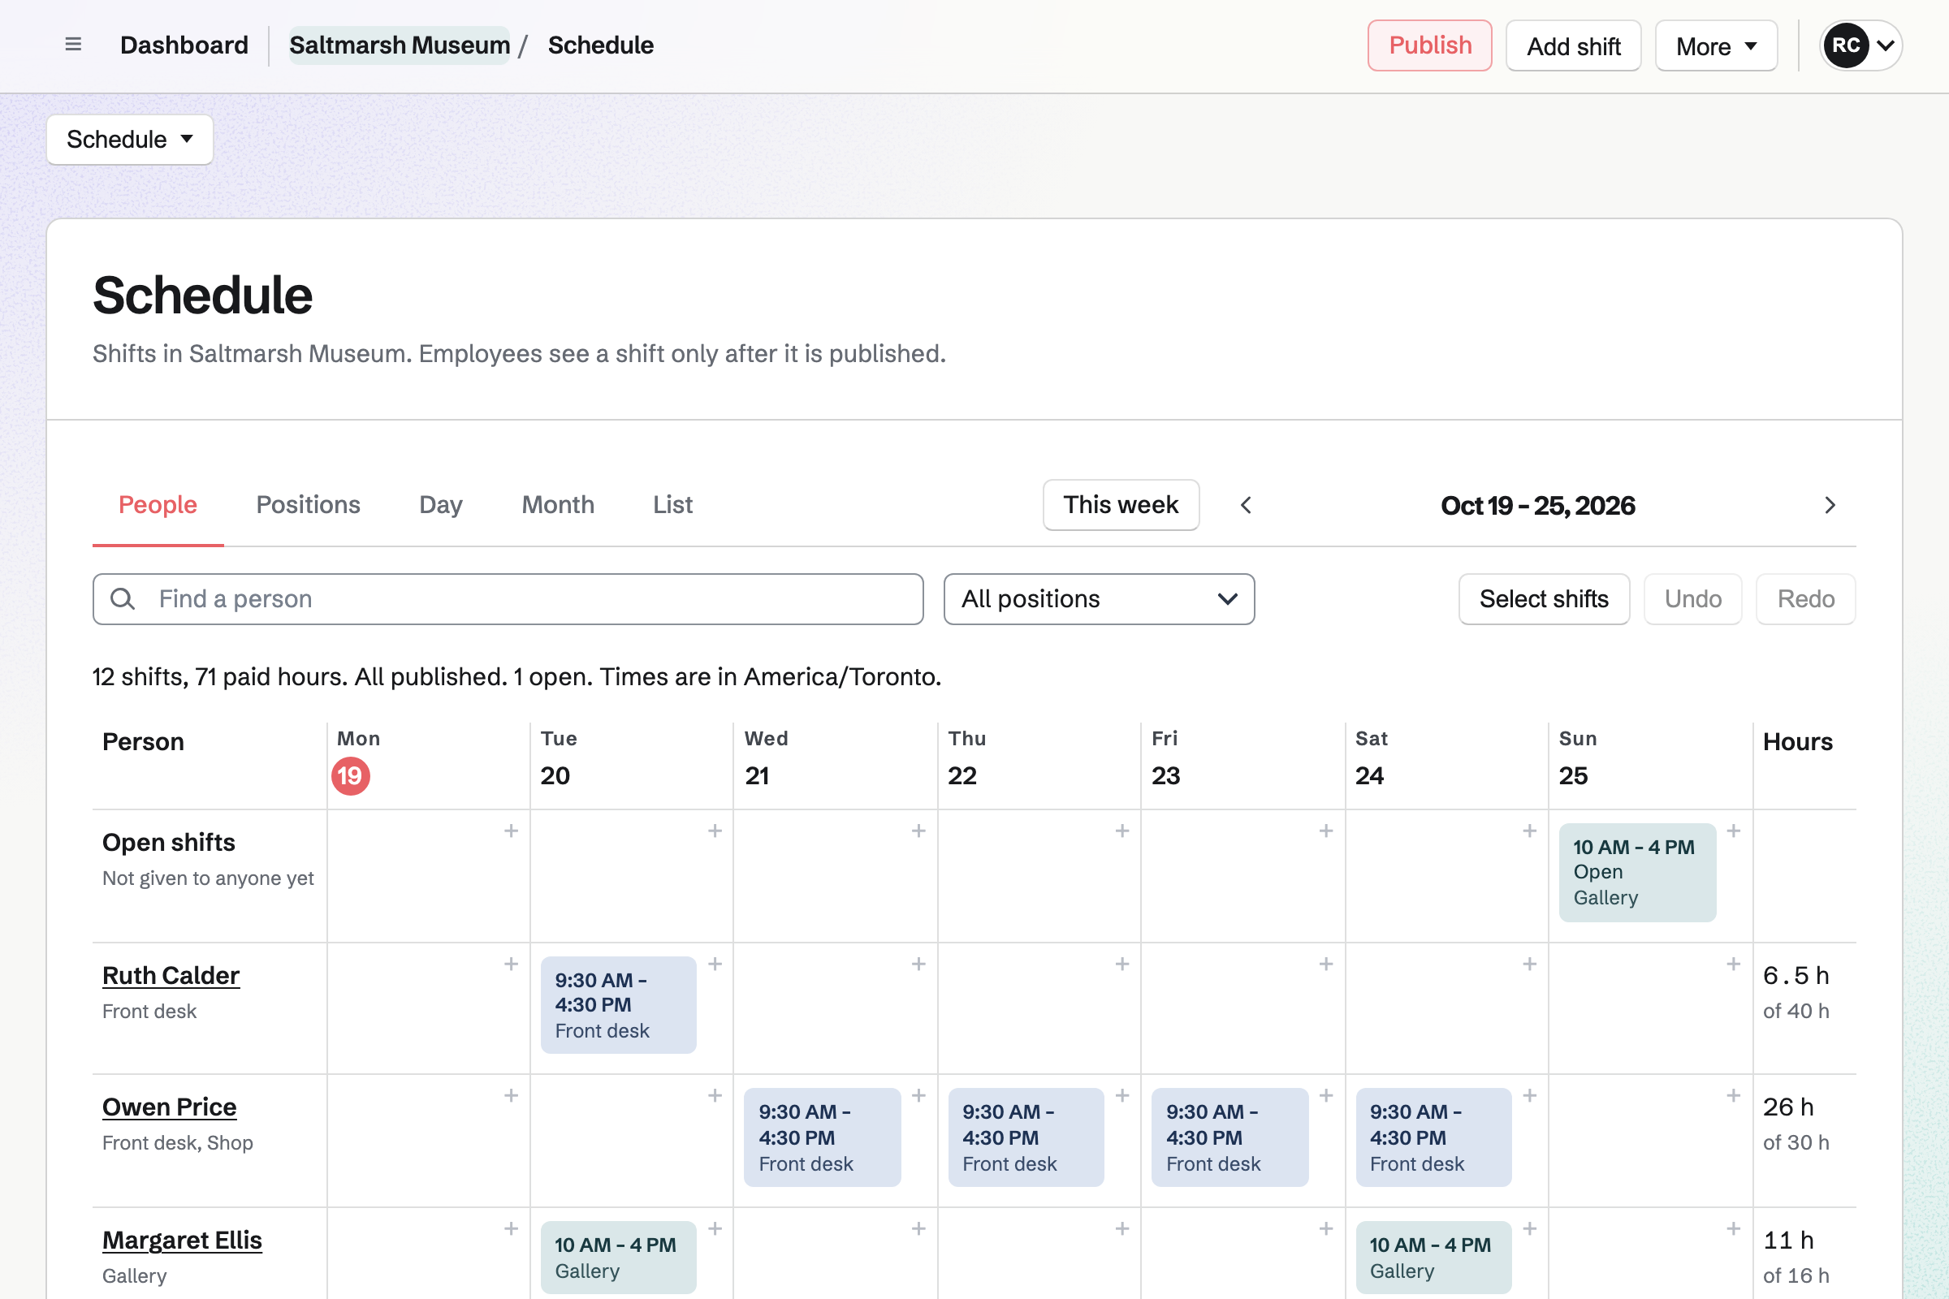Open Owen Price's profile link
This screenshot has width=1949, height=1299.
(x=169, y=1107)
